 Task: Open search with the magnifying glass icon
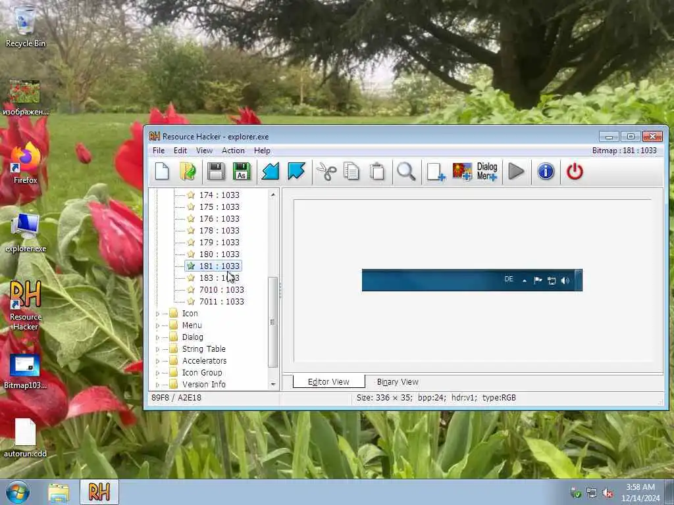pyautogui.click(x=406, y=172)
